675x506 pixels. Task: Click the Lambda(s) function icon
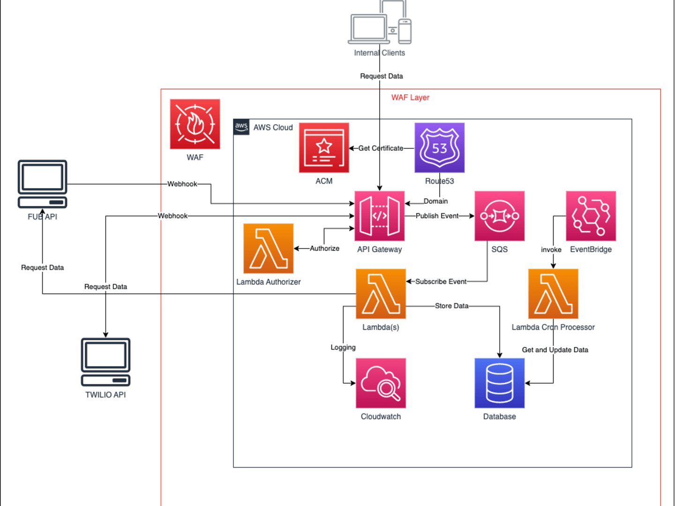381,294
